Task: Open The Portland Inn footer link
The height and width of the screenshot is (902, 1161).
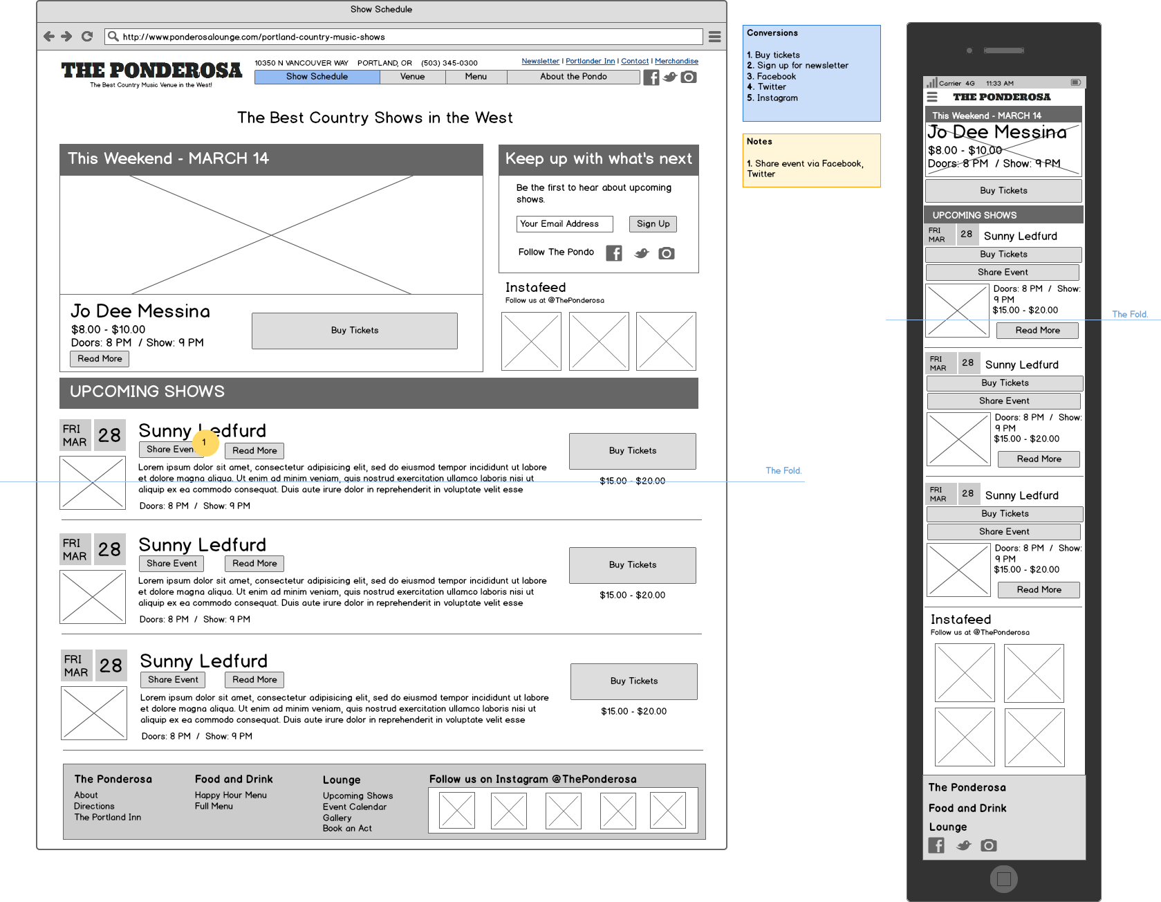Action: (x=107, y=817)
